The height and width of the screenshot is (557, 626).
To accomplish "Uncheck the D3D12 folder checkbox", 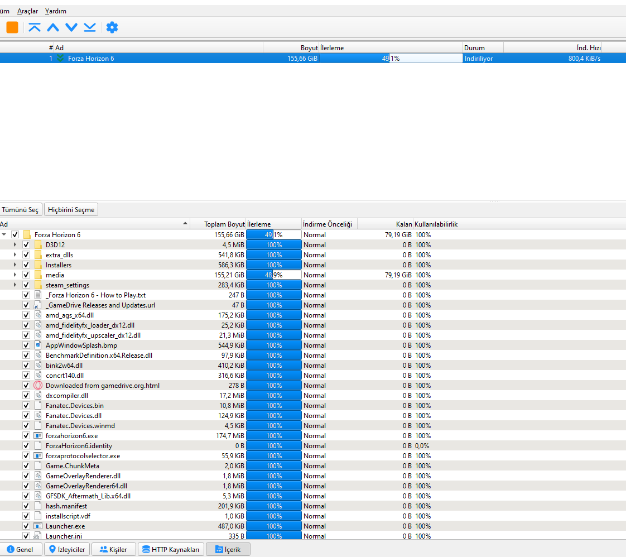I will (26, 245).
